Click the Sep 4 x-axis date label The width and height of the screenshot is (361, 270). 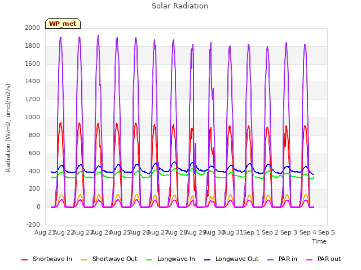click(308, 232)
